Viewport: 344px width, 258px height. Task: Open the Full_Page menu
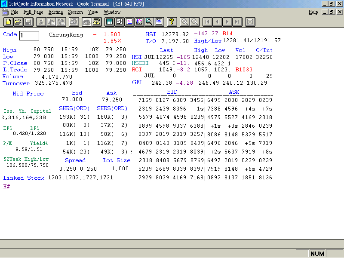click(x=34, y=12)
